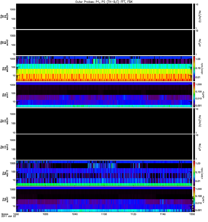Click the time-axis label 1200
The width and height of the screenshot is (208, 222).
click(192, 214)
